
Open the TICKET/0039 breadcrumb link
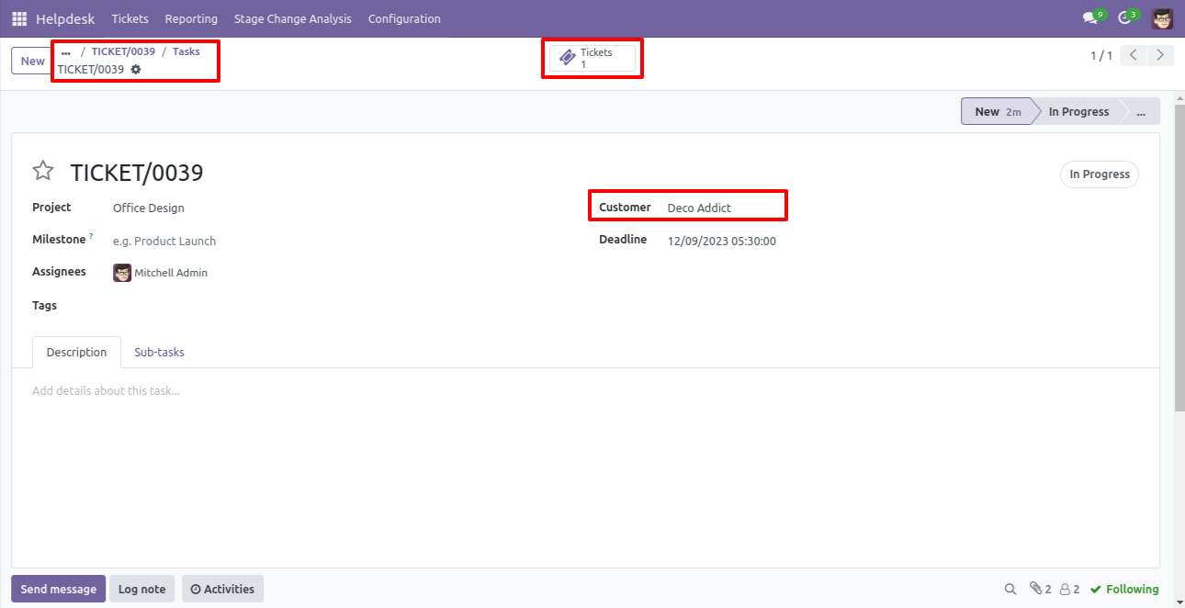coord(123,51)
